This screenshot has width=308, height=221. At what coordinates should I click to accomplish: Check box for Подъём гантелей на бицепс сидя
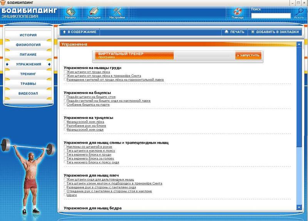[65, 100]
